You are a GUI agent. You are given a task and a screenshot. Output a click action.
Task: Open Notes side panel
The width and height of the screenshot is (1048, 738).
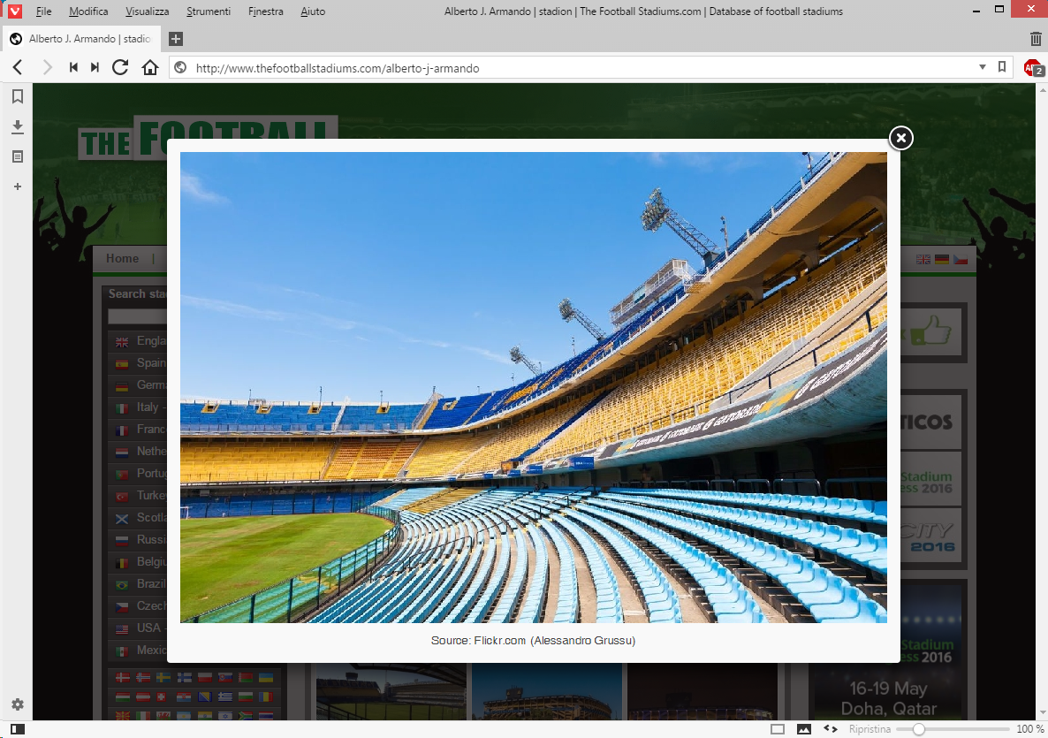click(18, 156)
